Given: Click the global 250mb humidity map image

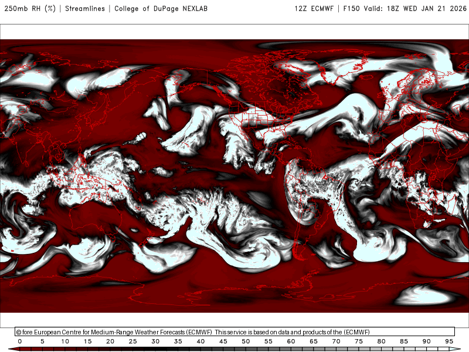Looking at the screenshot, I should tap(235, 176).
